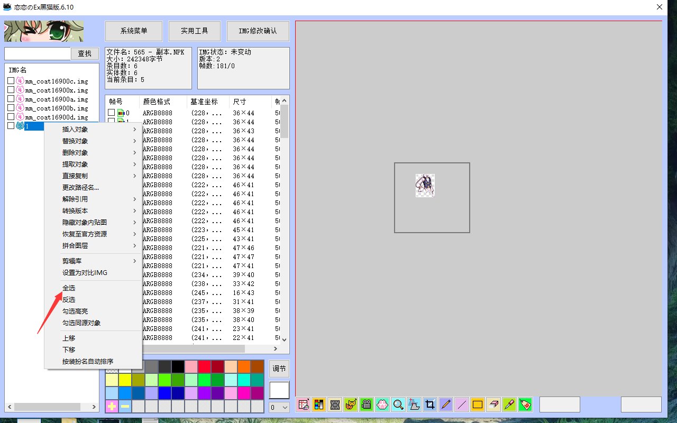Tick the mm_coat16900a.img checkbox
The width and height of the screenshot is (677, 423).
point(11,99)
